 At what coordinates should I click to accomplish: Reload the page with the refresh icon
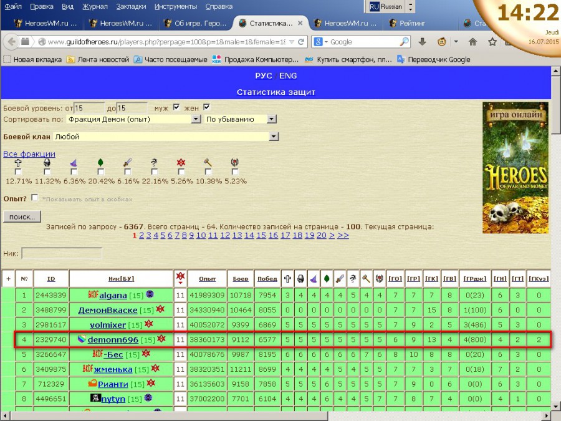[x=301, y=42]
